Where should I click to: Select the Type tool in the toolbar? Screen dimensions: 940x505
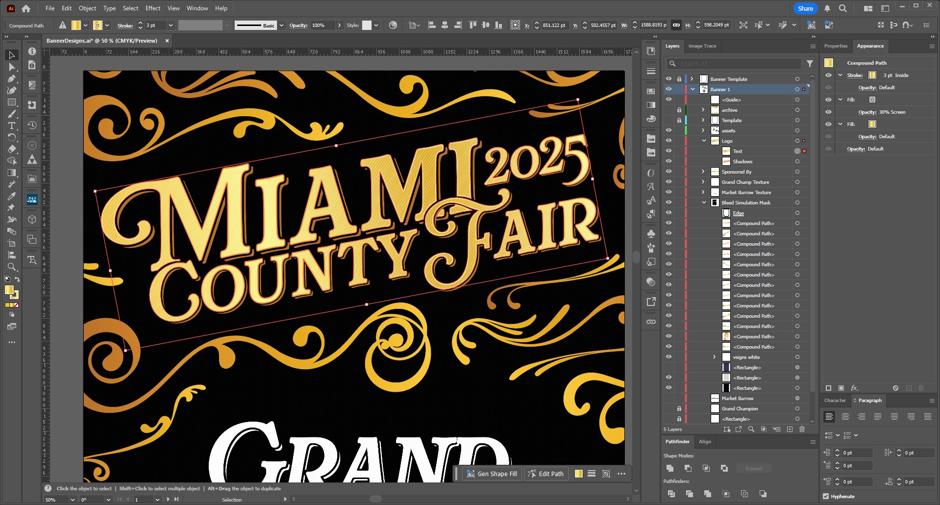point(12,126)
